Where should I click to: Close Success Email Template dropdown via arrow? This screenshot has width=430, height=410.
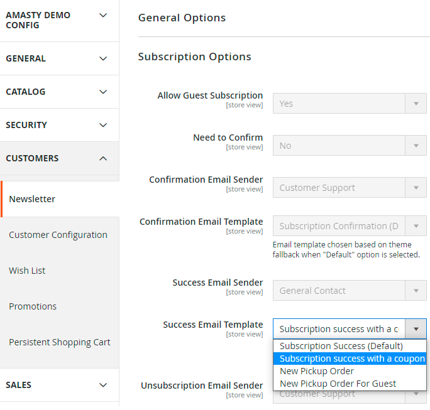(x=416, y=329)
